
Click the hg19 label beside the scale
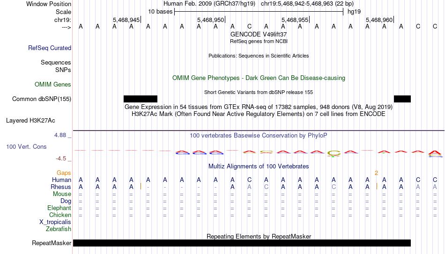click(x=354, y=12)
